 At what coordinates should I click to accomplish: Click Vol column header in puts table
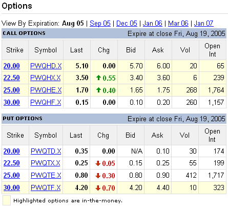click(x=184, y=135)
